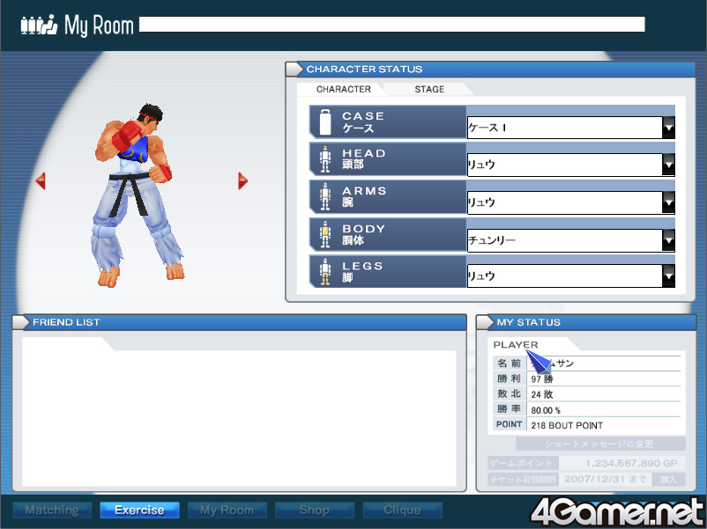This screenshot has width=707, height=529.
Task: Click the ARMS body-part icon
Action: click(x=325, y=197)
